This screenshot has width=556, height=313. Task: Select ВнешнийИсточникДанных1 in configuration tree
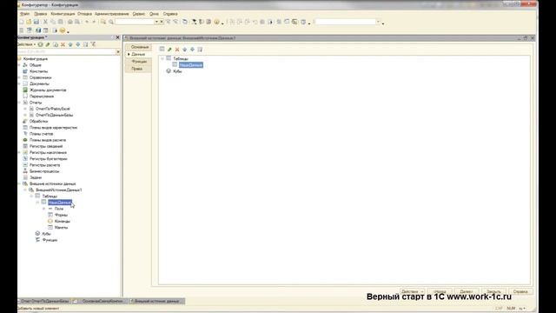point(59,190)
